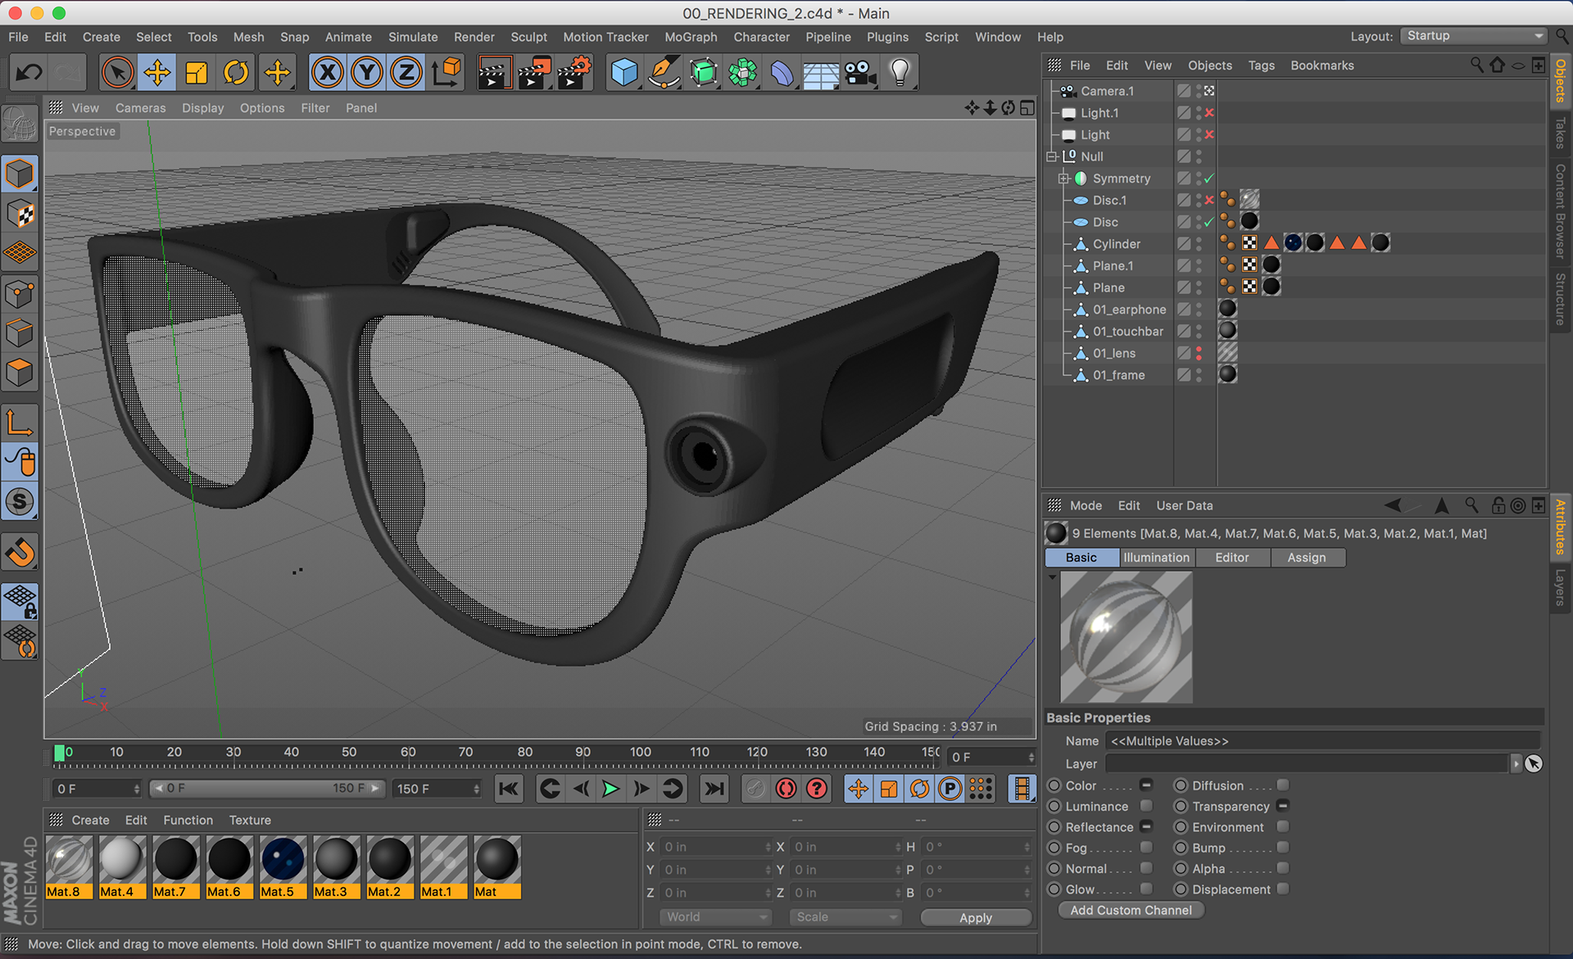The width and height of the screenshot is (1573, 959).
Task: Click the Apply button in the coordinates panel
Action: click(976, 917)
